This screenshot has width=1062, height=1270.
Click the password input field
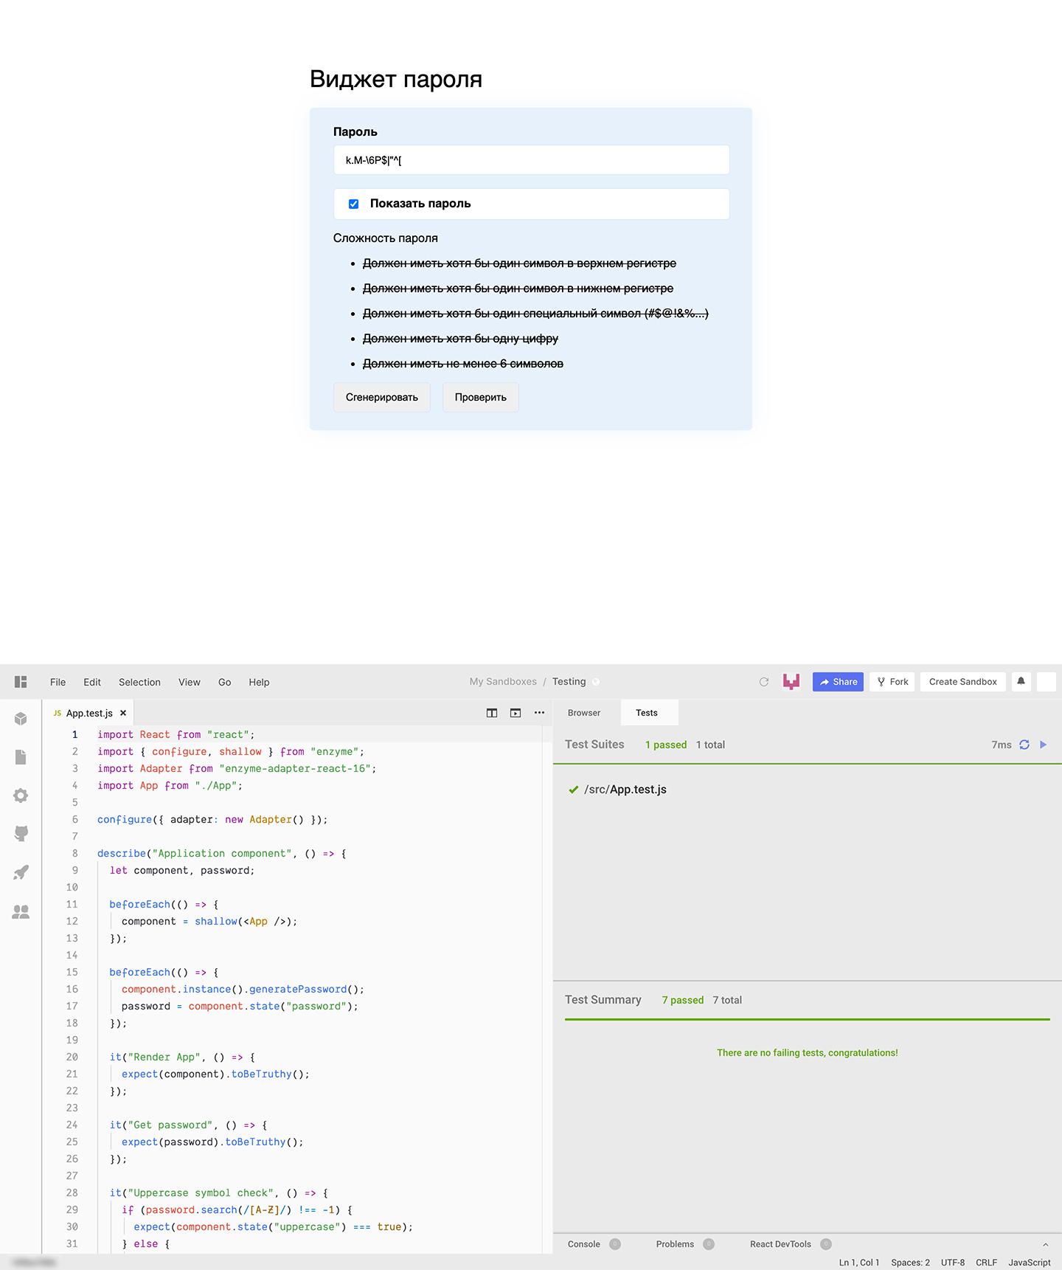531,160
